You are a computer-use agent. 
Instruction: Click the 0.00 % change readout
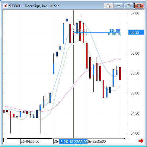114,34
